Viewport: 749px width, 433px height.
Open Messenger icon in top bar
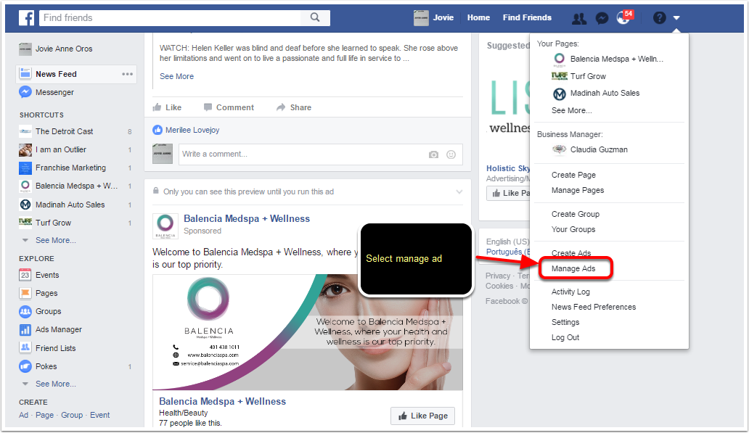(x=602, y=18)
